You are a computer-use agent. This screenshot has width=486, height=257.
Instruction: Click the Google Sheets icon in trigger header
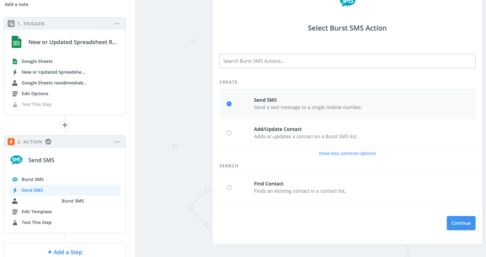coord(16,42)
